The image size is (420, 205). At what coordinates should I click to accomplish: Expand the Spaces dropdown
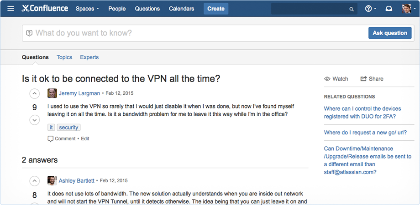point(87,9)
